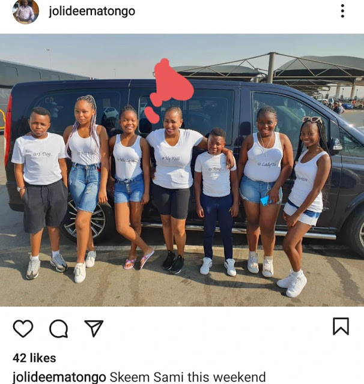Tap the small boy in navy trousers
This screenshot has height=384, width=364.
216,202
